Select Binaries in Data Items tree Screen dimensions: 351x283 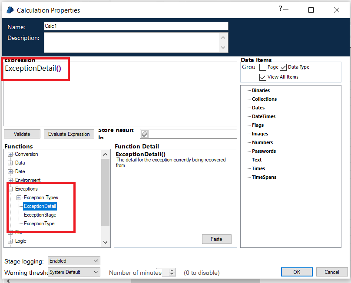[261, 90]
